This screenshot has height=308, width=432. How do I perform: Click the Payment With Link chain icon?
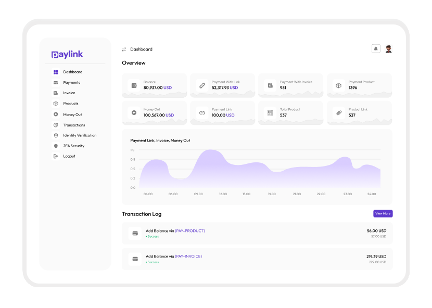pos(202,85)
